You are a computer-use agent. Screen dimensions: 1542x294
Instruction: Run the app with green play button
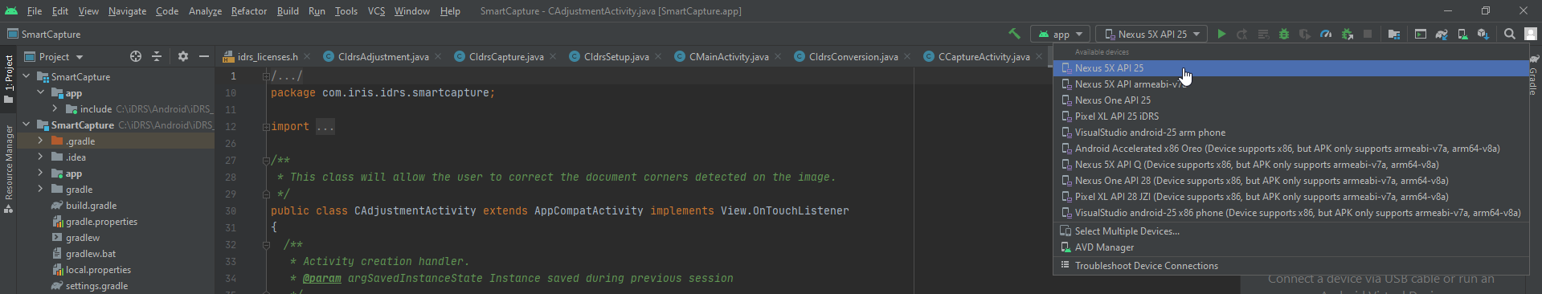pos(1221,34)
